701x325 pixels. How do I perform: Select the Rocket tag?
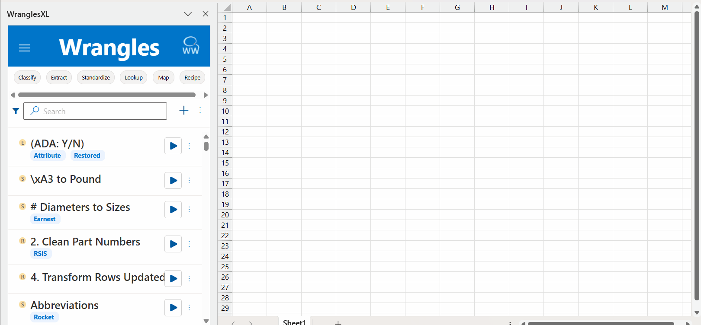[x=44, y=317]
